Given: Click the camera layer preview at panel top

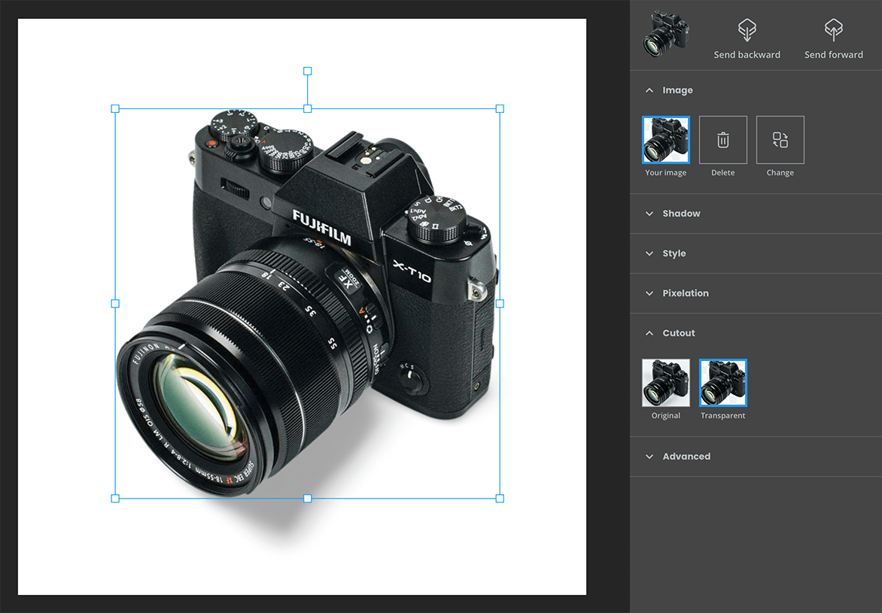Looking at the screenshot, I should [665, 32].
